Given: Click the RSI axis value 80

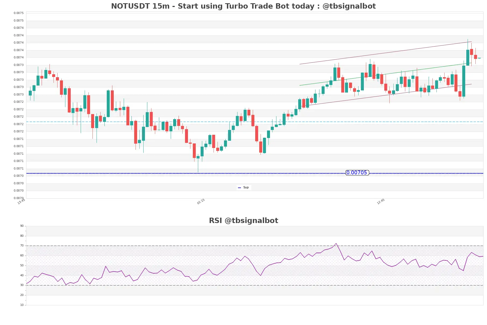Looking at the screenshot, I should [22, 236].
